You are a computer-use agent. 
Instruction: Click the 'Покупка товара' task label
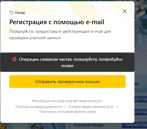point(89,125)
